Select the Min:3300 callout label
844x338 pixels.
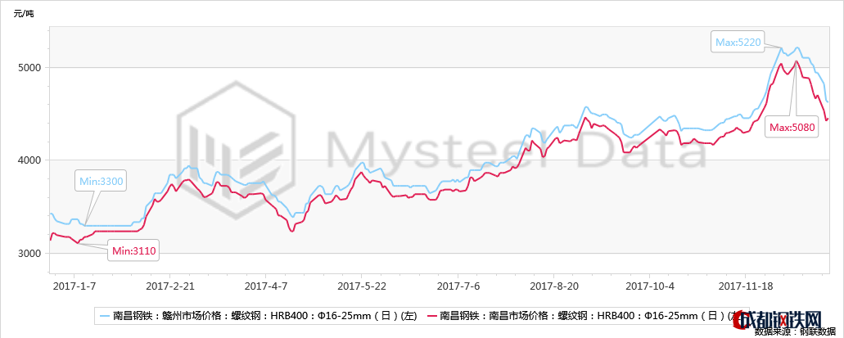[x=100, y=180]
